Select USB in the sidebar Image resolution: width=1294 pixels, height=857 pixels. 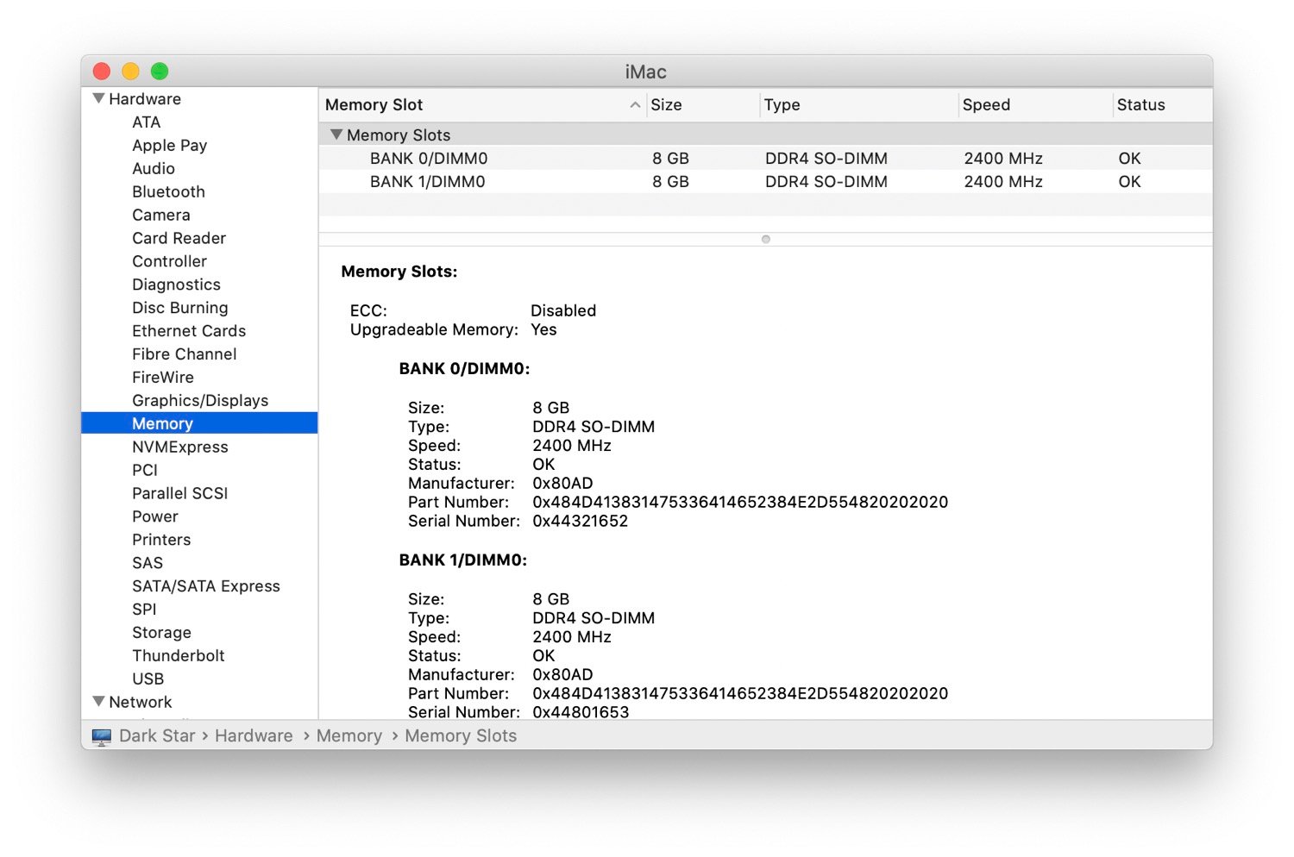(148, 679)
